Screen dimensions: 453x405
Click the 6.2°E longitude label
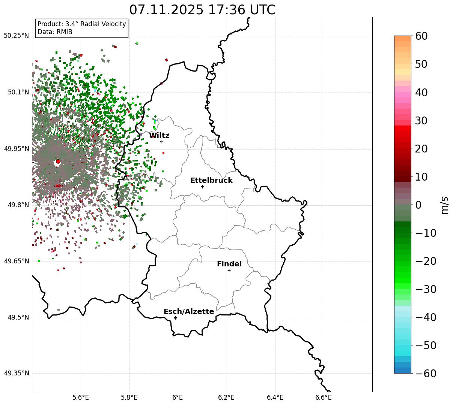point(227,397)
